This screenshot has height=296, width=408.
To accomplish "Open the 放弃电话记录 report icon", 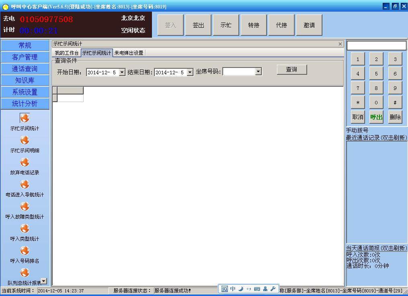I will (x=25, y=162).
